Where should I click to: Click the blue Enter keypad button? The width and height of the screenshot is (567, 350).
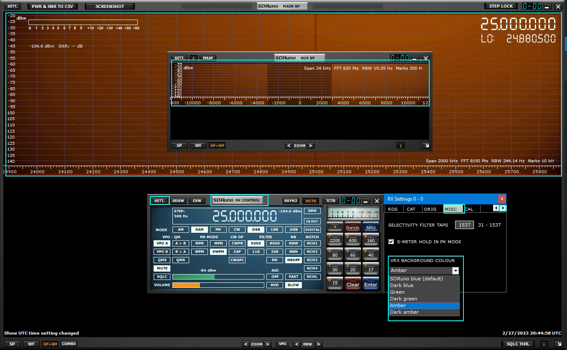pyautogui.click(x=370, y=285)
